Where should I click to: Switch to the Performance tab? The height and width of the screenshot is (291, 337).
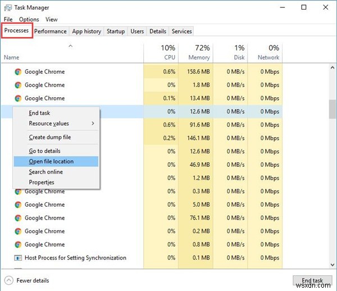(51, 31)
